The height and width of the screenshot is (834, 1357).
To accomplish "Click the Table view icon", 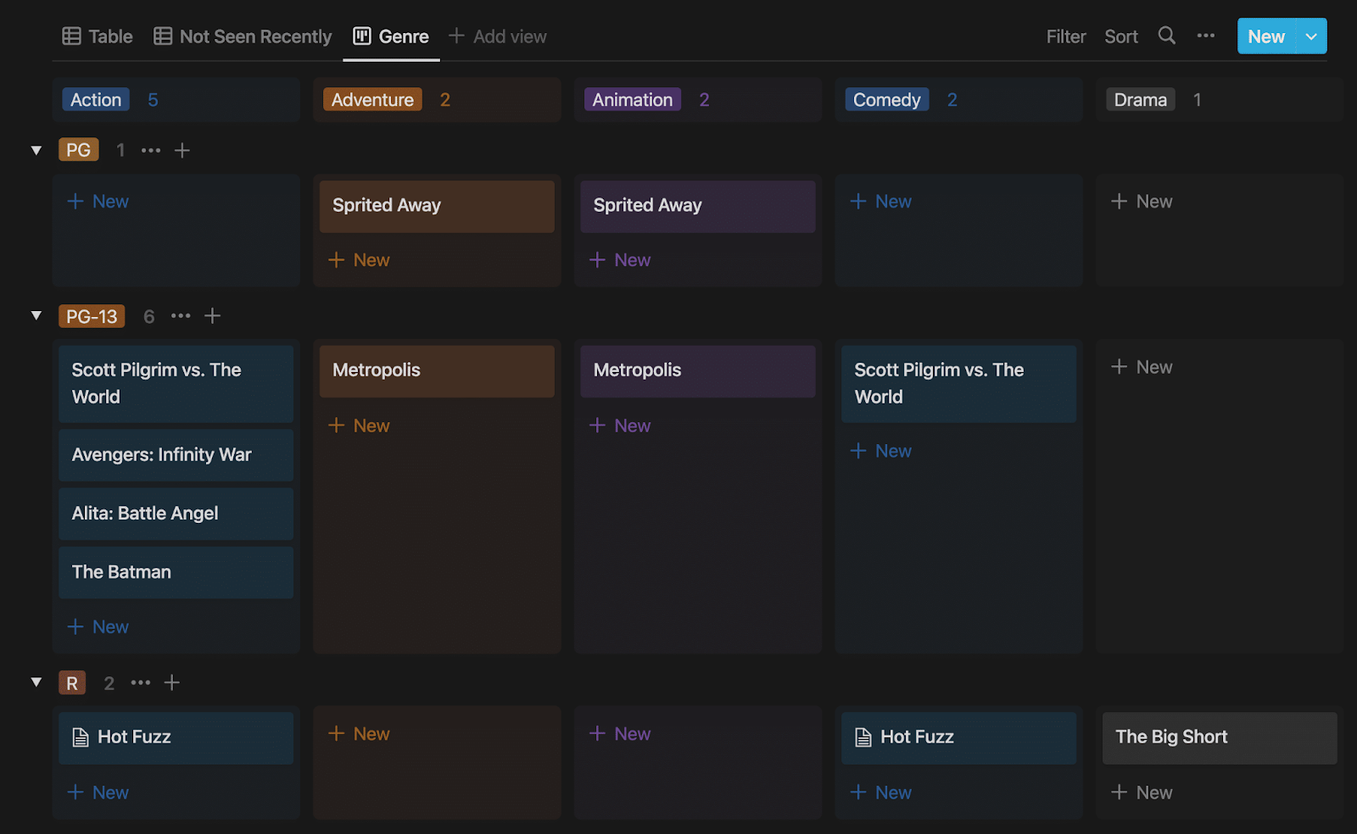I will 72,36.
